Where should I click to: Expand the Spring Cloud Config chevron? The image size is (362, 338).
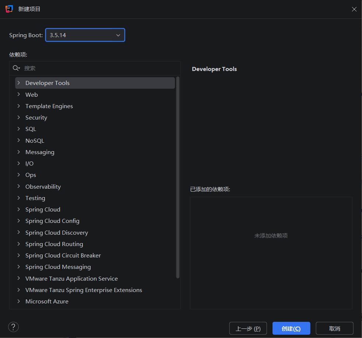(x=19, y=221)
